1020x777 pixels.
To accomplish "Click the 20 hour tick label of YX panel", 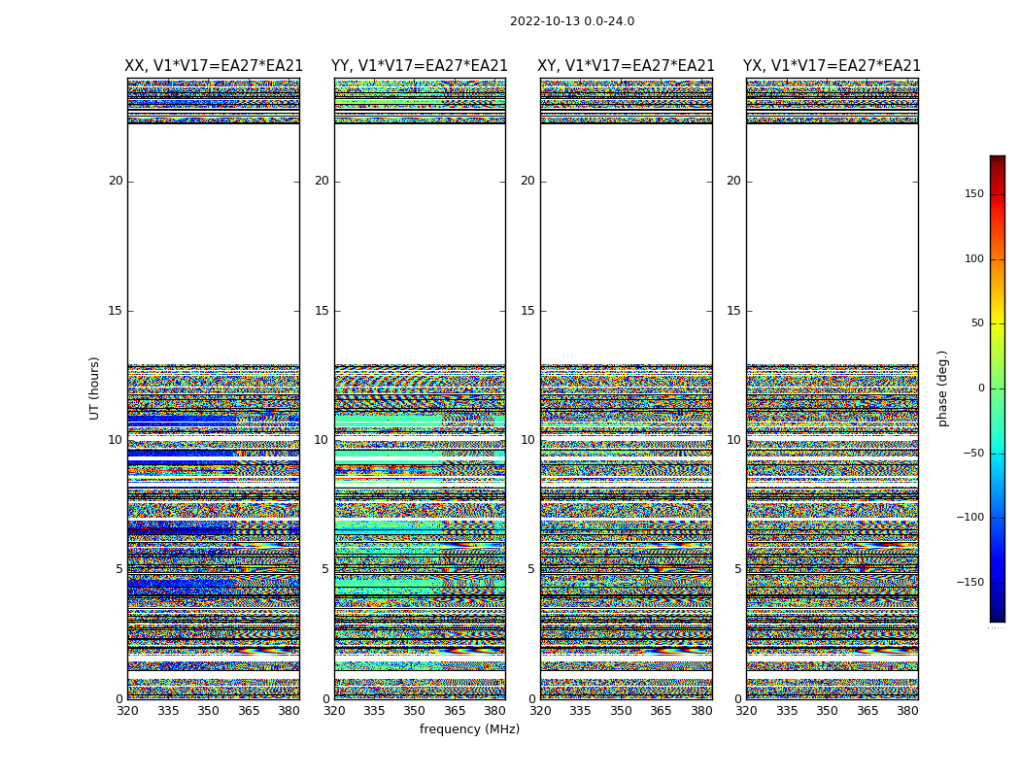I will (x=733, y=181).
